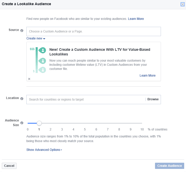186x172 pixels.
Task: Click the top high-value customer icon
Action: pyautogui.click(x=42, y=50)
